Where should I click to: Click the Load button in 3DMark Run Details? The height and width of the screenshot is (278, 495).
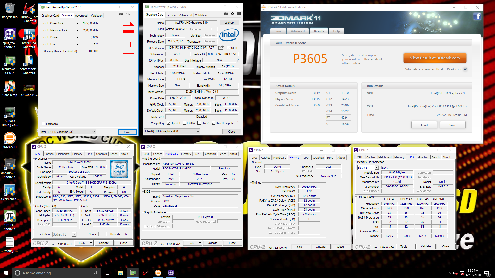click(424, 125)
